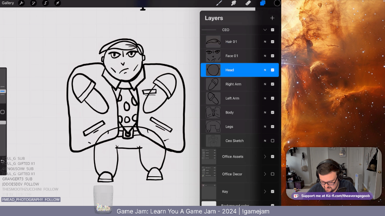Open blend mode N for Body layer
The image size is (385, 216).
[265, 113]
